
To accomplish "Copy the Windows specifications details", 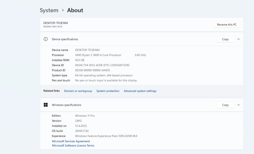I will [225, 105].
